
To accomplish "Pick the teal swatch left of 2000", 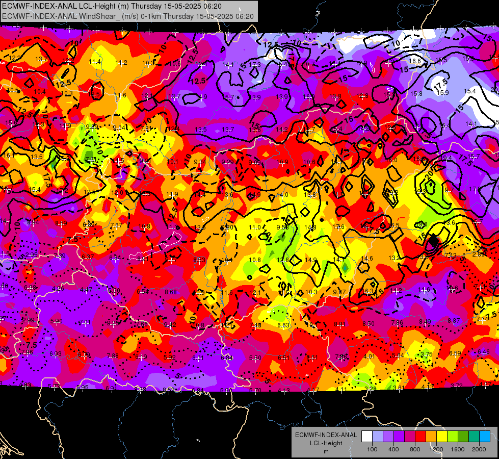I will click(x=474, y=437).
